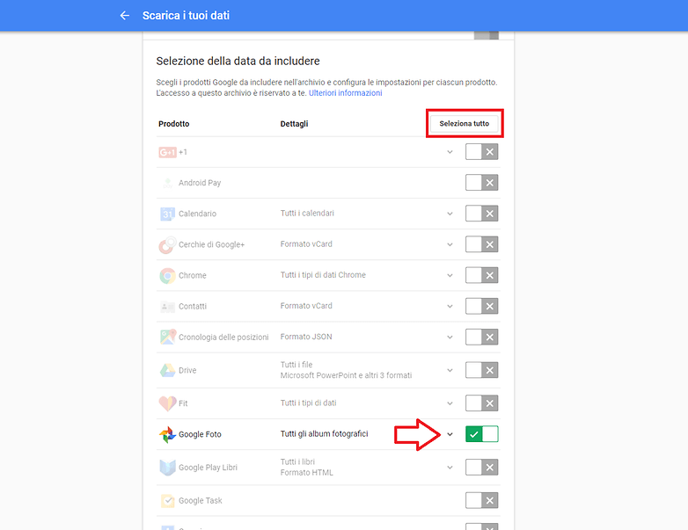Turn on the Google Task switch

[482, 501]
